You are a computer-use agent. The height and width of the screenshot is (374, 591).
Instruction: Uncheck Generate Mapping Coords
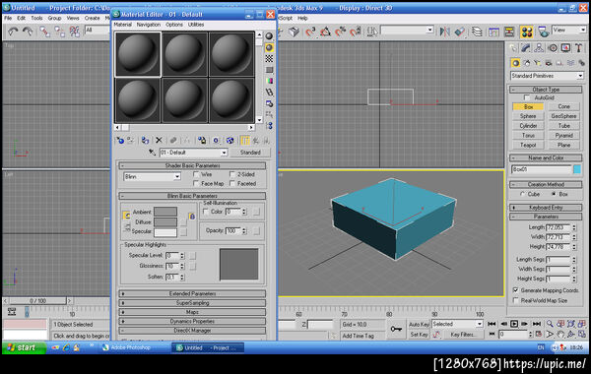click(515, 290)
